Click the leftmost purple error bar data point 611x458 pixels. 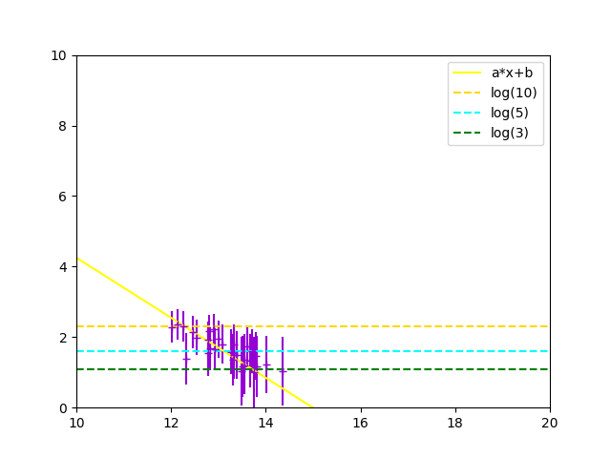click(x=172, y=327)
